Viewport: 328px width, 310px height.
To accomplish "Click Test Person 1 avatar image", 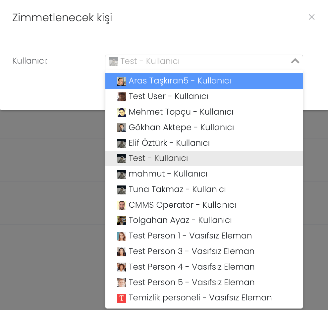I will point(122,236).
